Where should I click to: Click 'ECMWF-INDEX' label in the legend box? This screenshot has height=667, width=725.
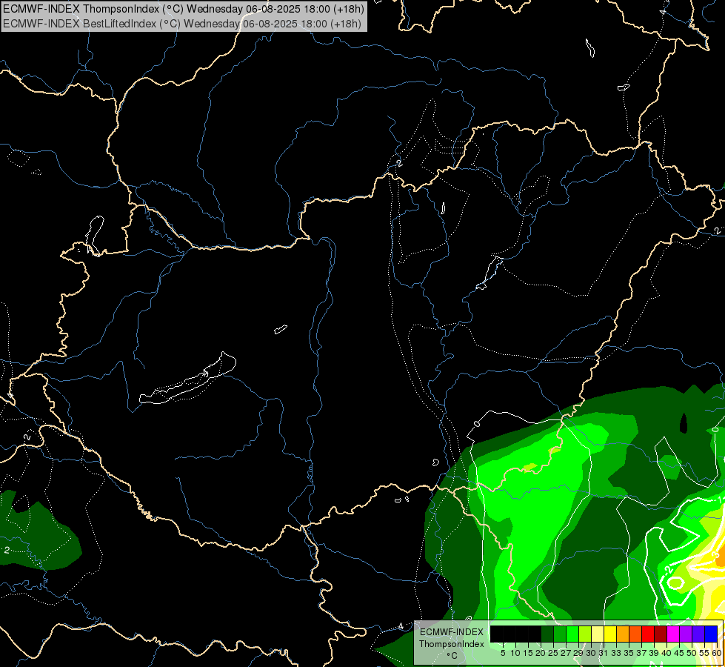point(452,632)
